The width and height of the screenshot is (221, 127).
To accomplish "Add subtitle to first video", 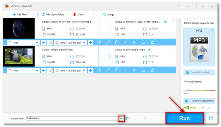I will click(44, 43).
